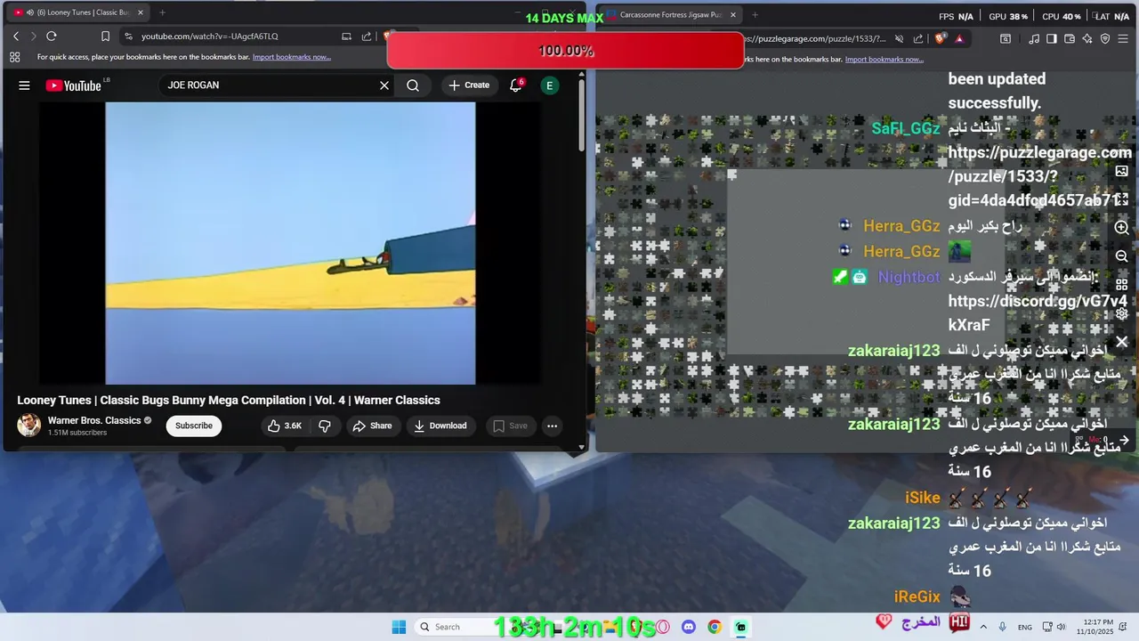
Task: Clear the JOE ROGAN search text
Action: 384,85
